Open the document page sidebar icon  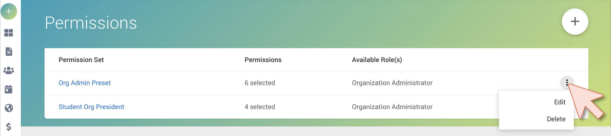[x=9, y=51]
